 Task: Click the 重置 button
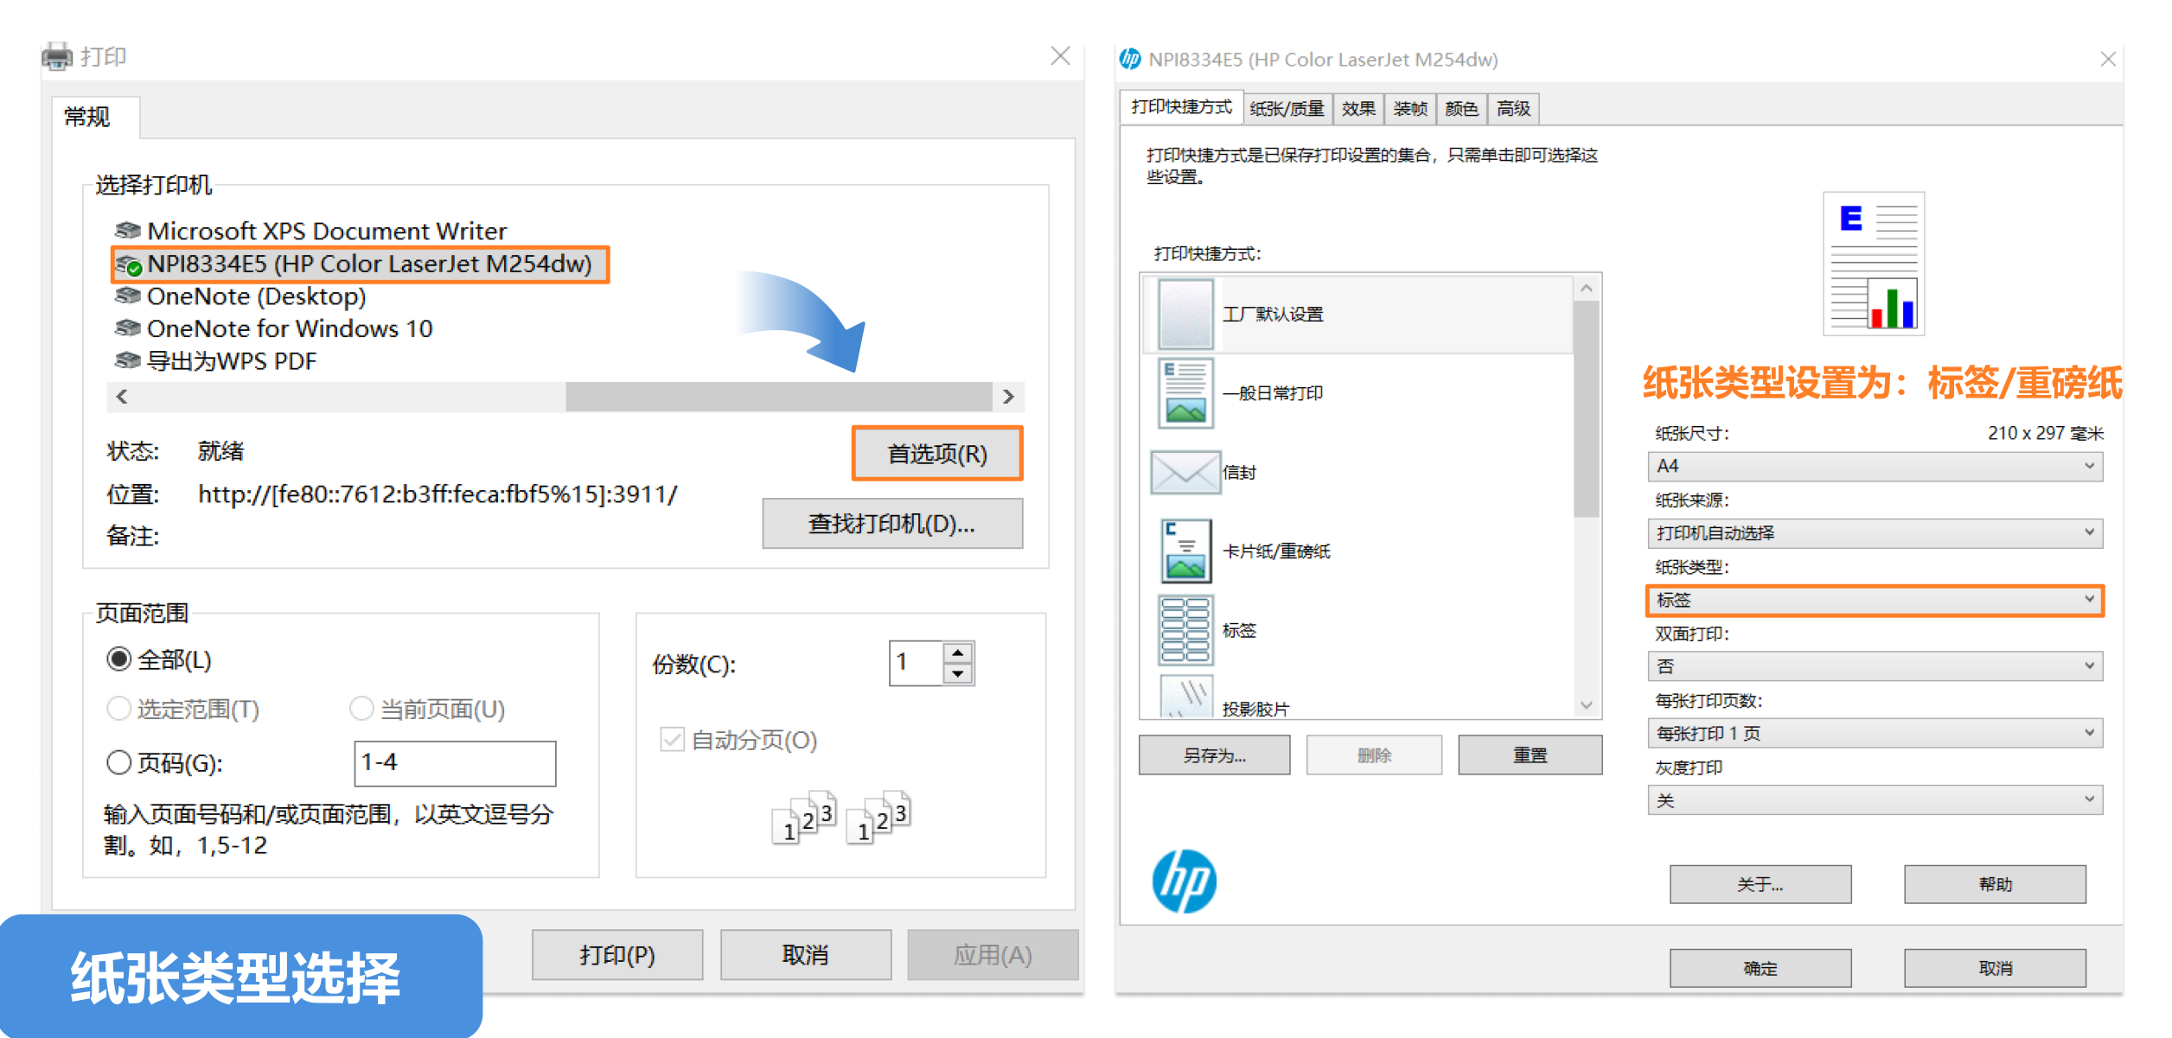(x=1530, y=755)
